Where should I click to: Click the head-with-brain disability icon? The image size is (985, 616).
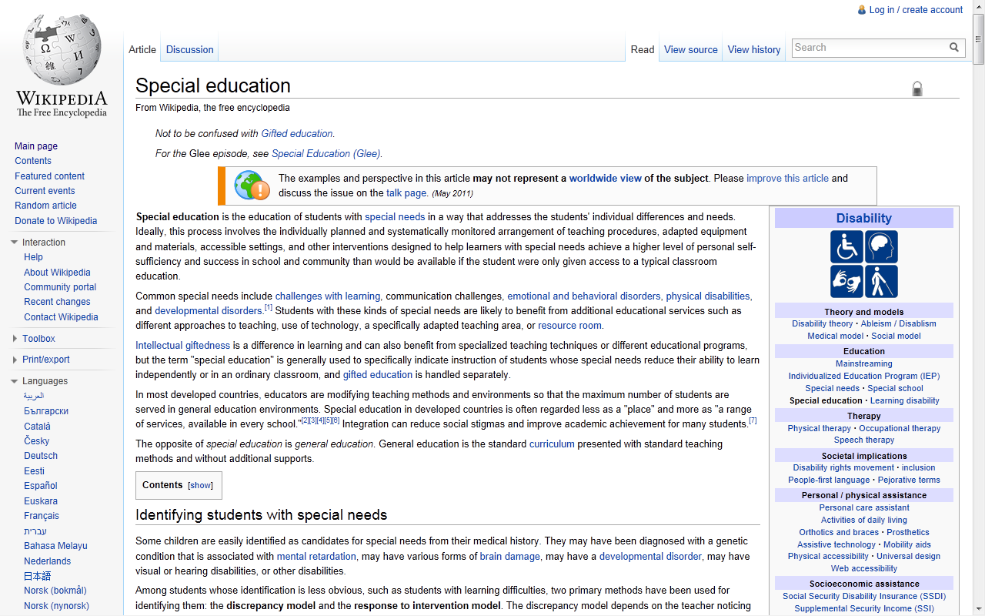coord(881,247)
